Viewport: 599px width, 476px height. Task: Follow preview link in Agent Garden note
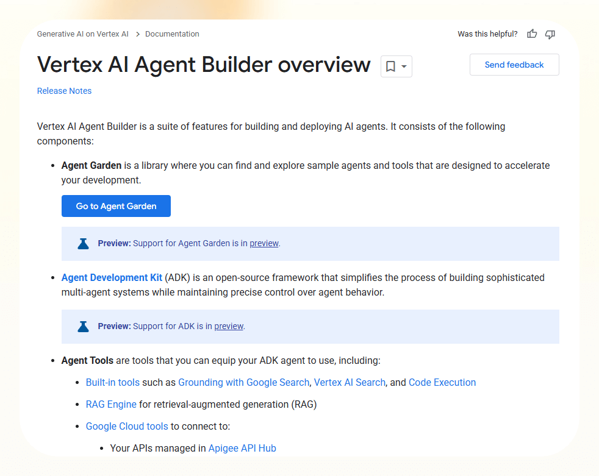click(x=264, y=243)
